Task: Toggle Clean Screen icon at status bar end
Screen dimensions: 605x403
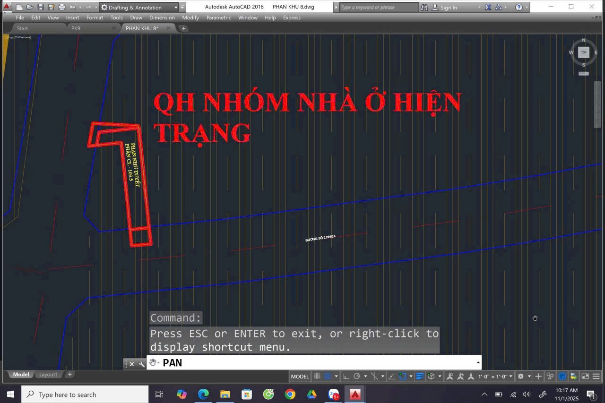Action: tap(585, 376)
